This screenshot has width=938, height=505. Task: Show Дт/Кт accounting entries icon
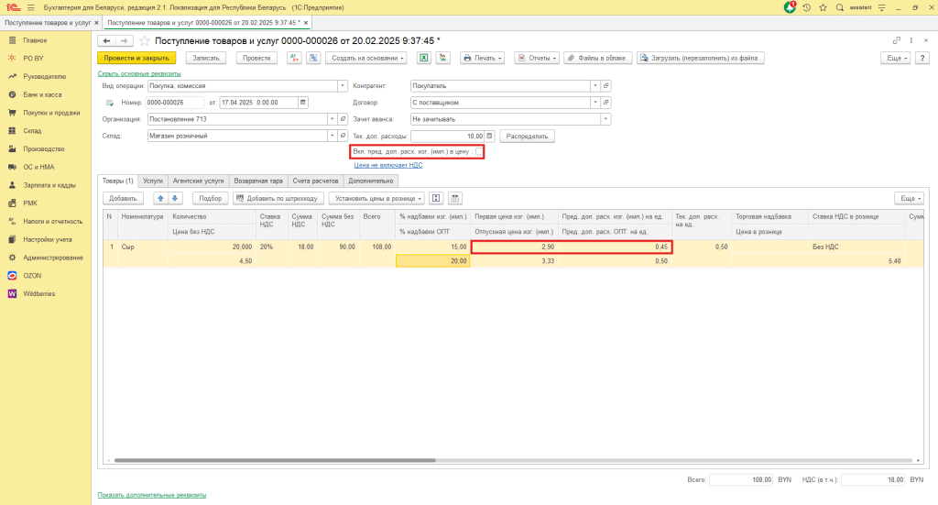click(x=294, y=58)
